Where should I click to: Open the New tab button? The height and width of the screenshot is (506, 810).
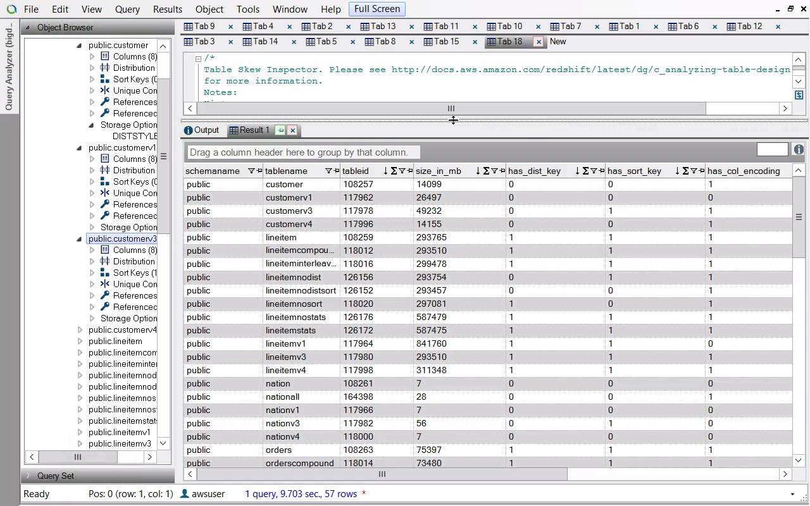tap(558, 42)
